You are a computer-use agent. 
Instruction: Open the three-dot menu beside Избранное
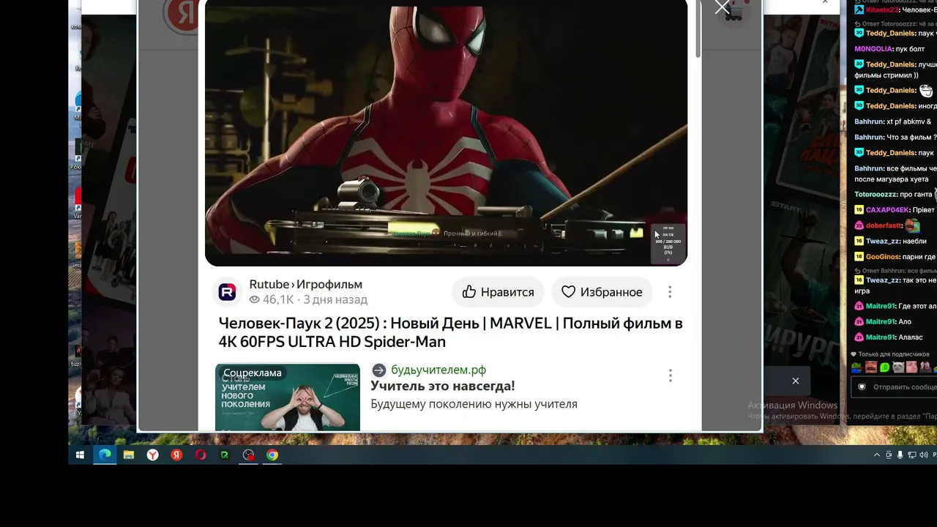670,292
